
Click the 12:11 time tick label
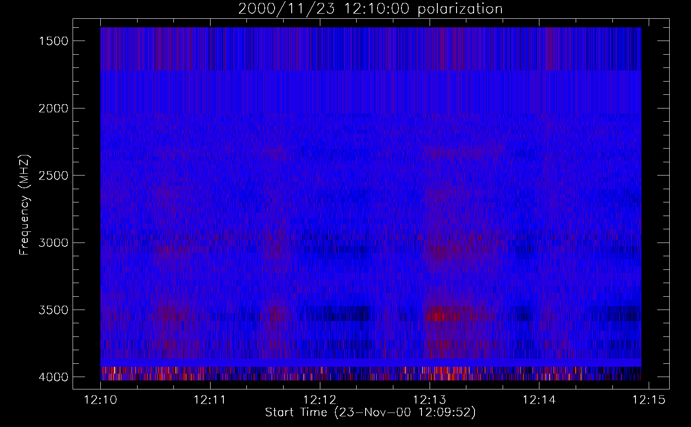(210, 400)
